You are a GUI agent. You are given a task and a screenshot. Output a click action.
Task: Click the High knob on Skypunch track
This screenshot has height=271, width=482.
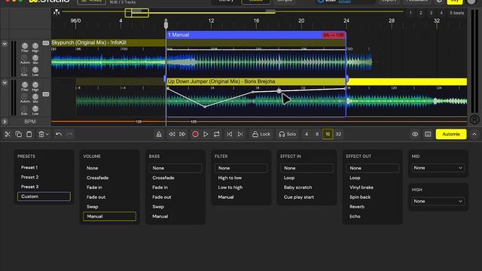click(x=35, y=46)
